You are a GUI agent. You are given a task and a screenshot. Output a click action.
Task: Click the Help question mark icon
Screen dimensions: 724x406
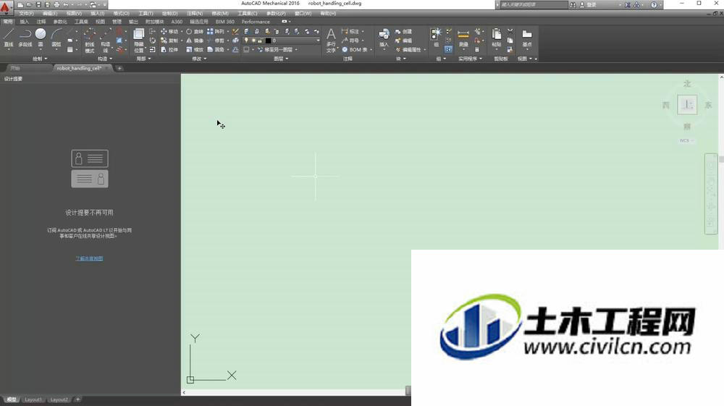click(x=654, y=4)
